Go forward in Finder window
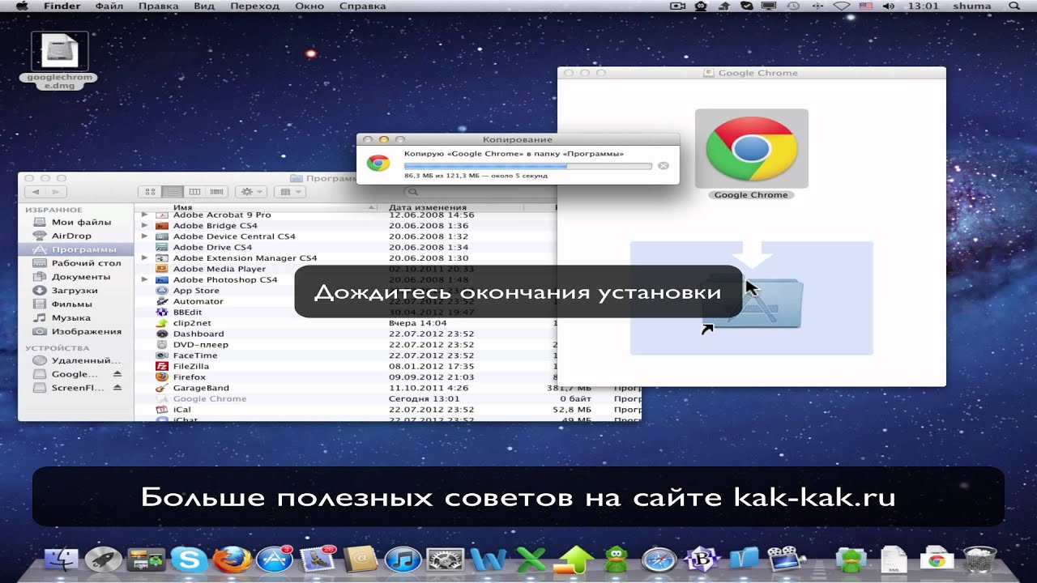The width and height of the screenshot is (1037, 583). point(56,192)
